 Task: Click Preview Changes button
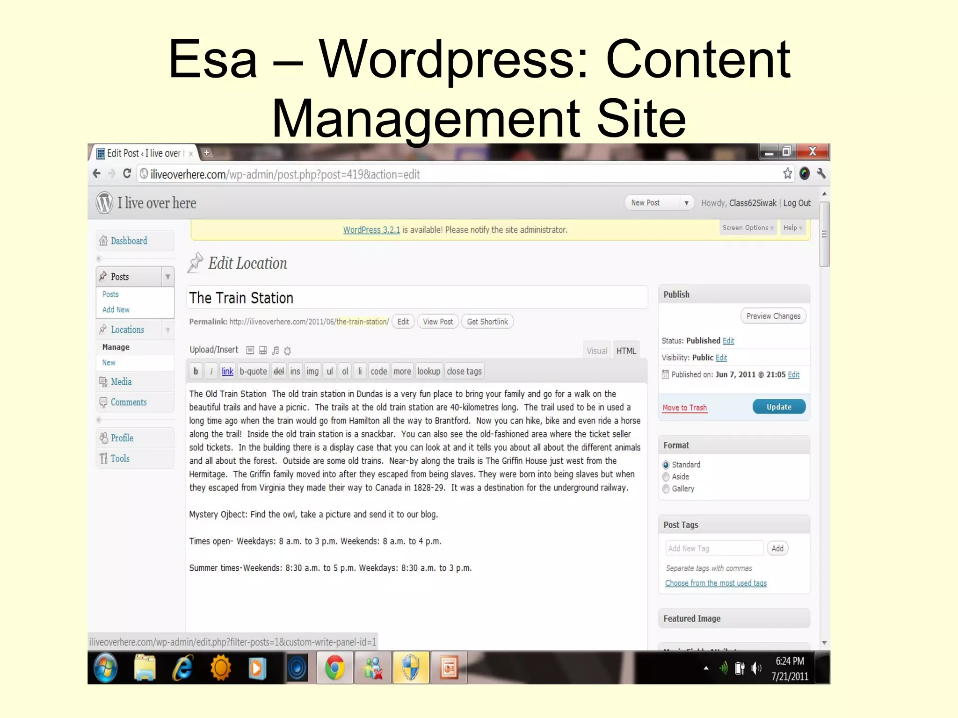coord(773,316)
